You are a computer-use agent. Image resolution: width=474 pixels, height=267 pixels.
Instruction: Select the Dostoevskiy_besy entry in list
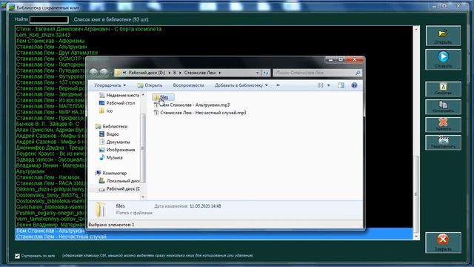[50, 195]
